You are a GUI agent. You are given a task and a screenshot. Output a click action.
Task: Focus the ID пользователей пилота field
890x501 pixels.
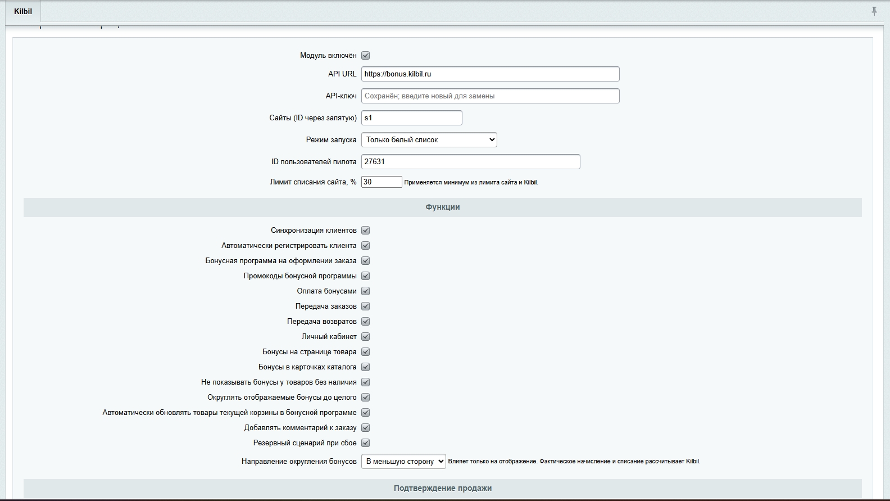point(471,161)
